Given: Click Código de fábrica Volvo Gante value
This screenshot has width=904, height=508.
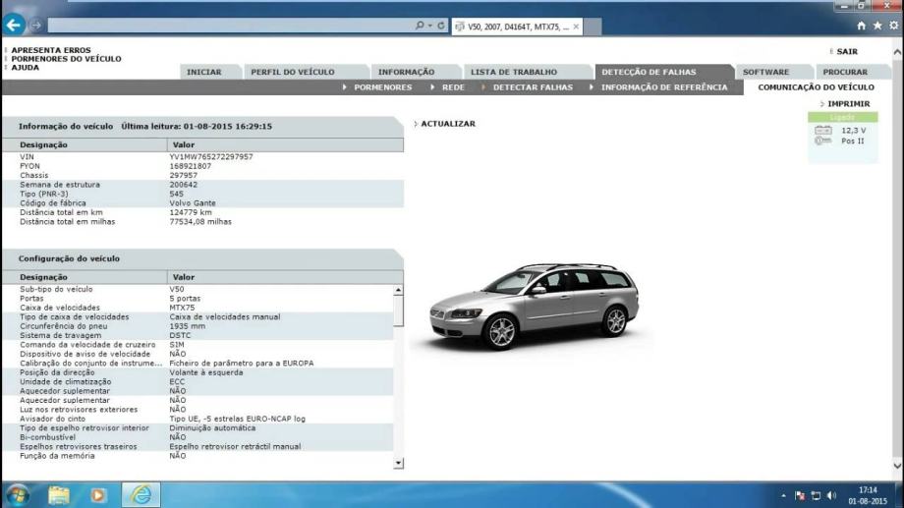Looking at the screenshot, I should coord(193,203).
